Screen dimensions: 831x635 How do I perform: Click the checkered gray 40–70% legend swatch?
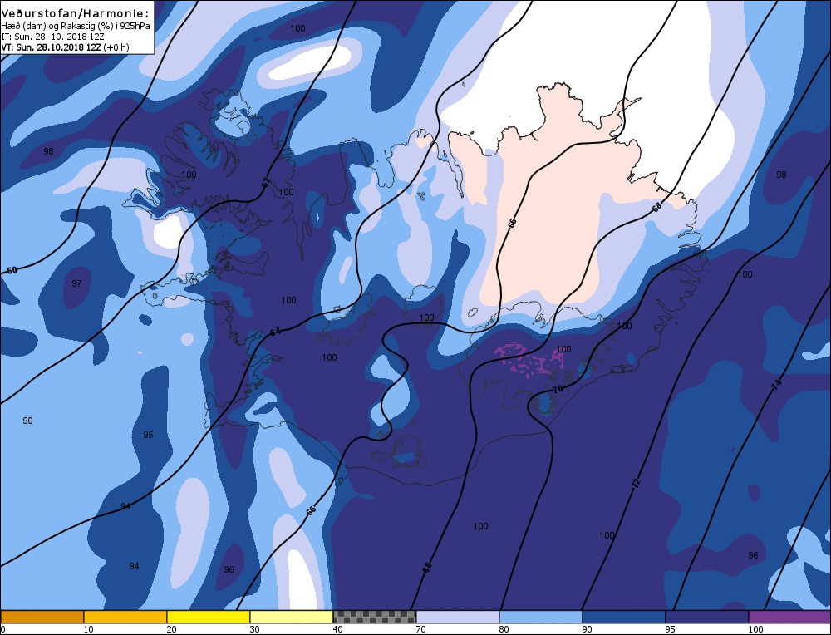click(x=375, y=617)
